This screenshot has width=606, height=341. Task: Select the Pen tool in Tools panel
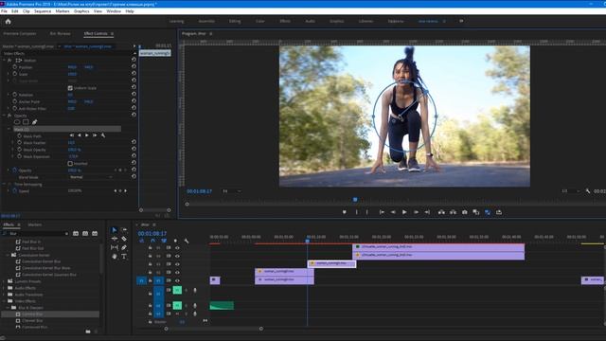click(124, 247)
